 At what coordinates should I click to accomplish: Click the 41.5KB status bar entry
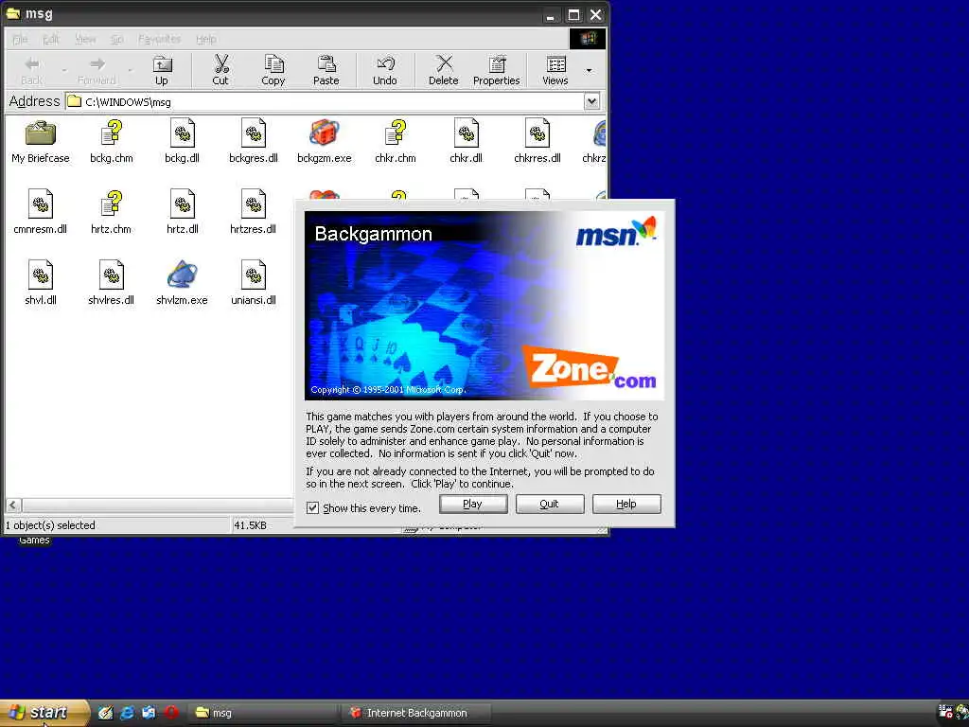250,525
